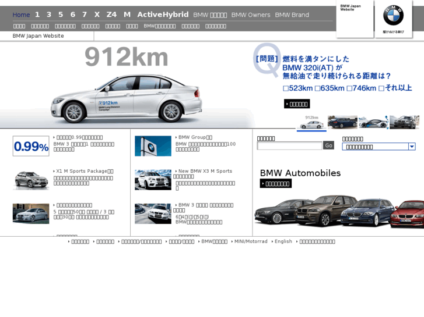Open the ActiveHybrid menu
The width and height of the screenshot is (424, 317).
tap(163, 15)
